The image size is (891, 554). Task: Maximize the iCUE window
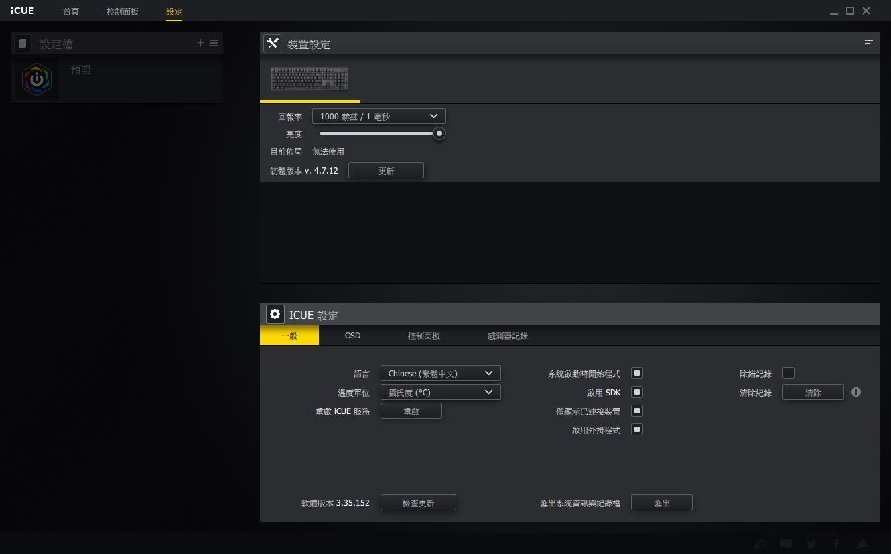[x=850, y=11]
